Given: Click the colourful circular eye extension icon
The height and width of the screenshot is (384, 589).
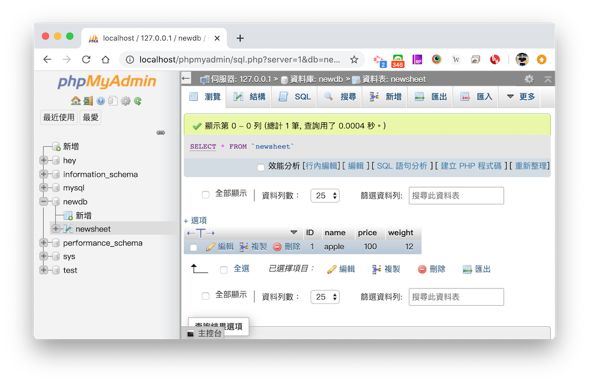Looking at the screenshot, I should (436, 59).
